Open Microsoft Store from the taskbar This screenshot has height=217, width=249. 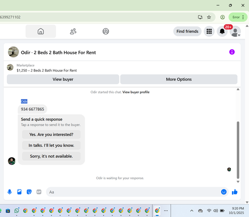[x=8, y=211]
